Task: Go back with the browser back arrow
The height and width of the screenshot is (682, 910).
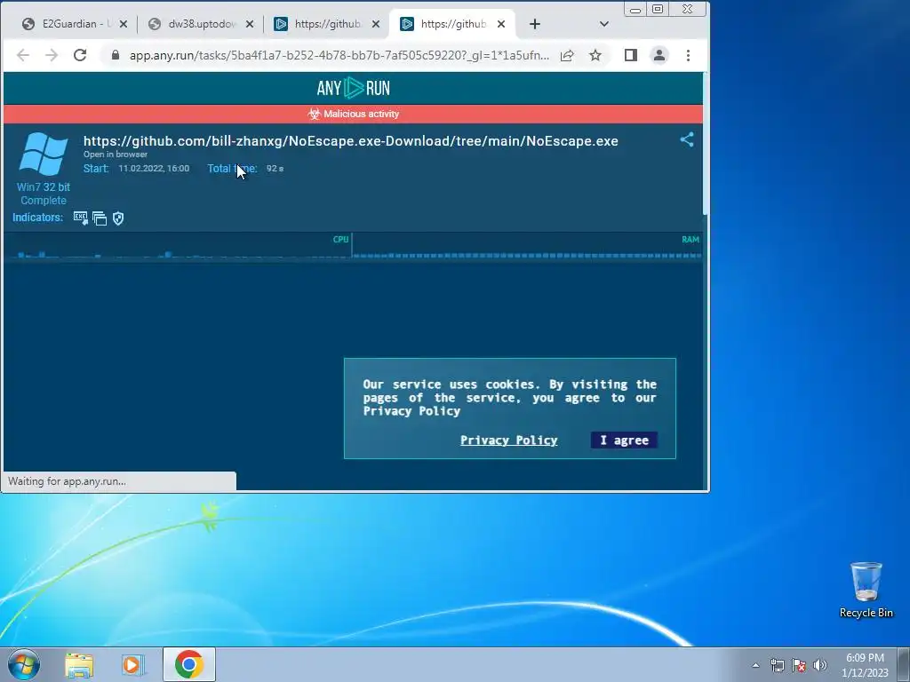Action: [x=22, y=55]
